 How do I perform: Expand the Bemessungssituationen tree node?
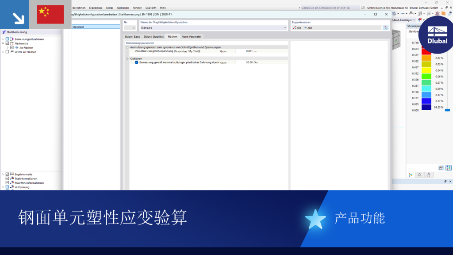click(x=3, y=39)
